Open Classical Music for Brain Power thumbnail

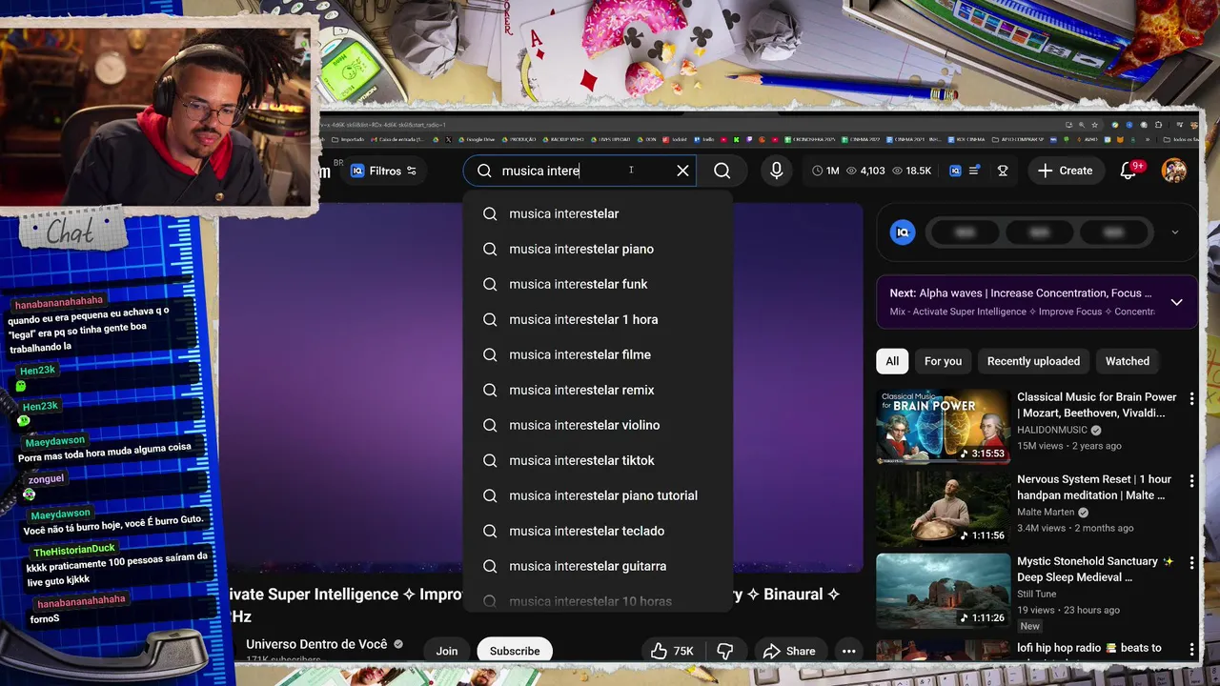(943, 426)
